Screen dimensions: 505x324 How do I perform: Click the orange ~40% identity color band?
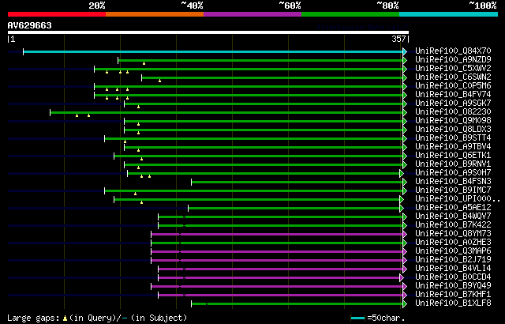click(x=155, y=14)
